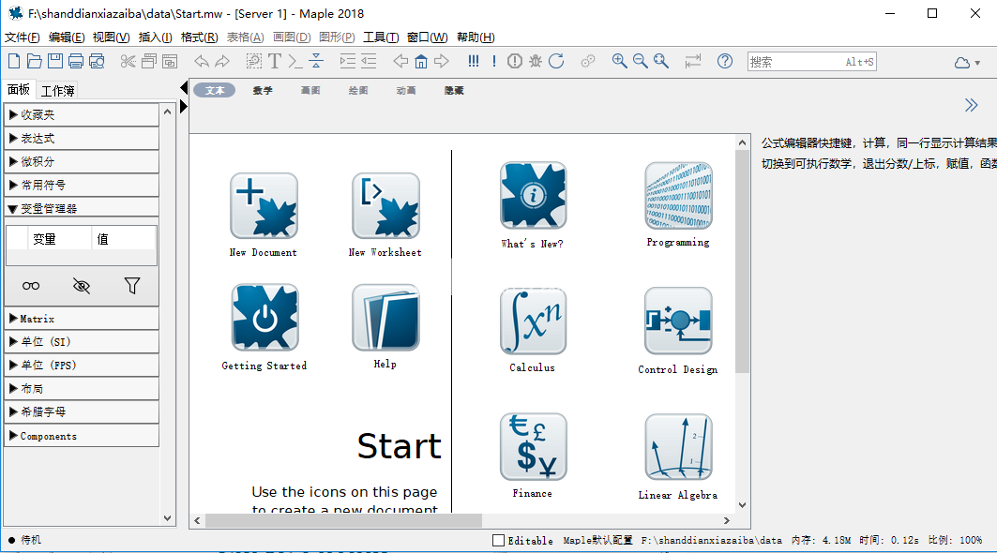The image size is (997, 553).
Task: Click inside the 搜索 search field
Action: pos(812,62)
